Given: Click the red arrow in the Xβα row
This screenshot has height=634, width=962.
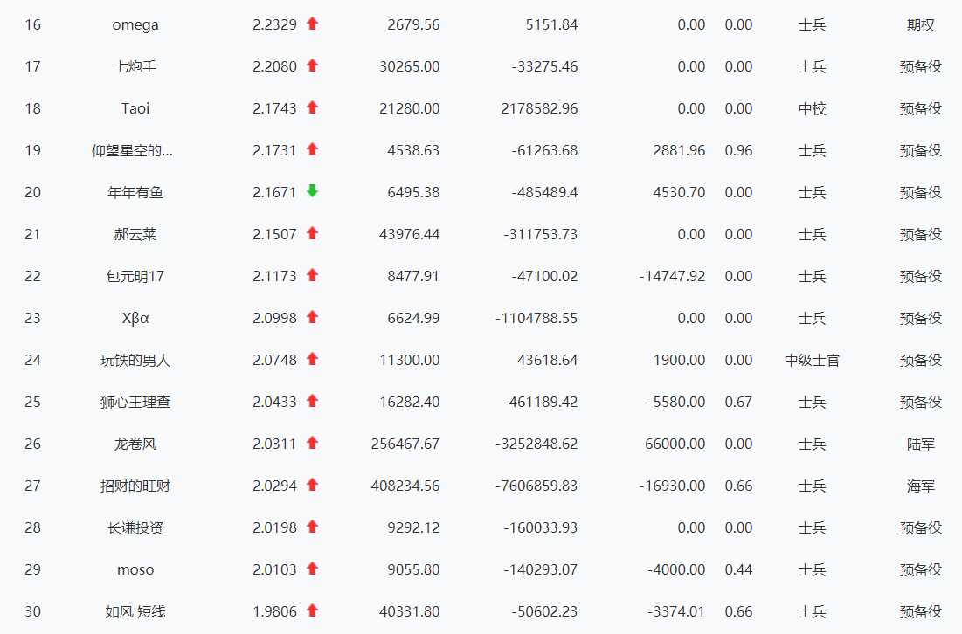Looking at the screenshot, I should (312, 317).
